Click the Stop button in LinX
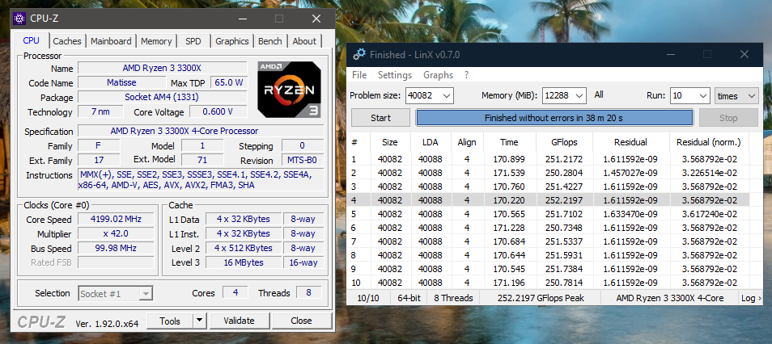The height and width of the screenshot is (344, 772). coord(728,118)
